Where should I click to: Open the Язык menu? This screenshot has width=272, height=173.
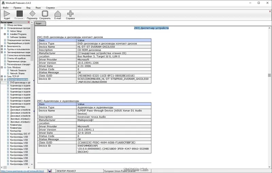pyautogui.click(x=38, y=7)
